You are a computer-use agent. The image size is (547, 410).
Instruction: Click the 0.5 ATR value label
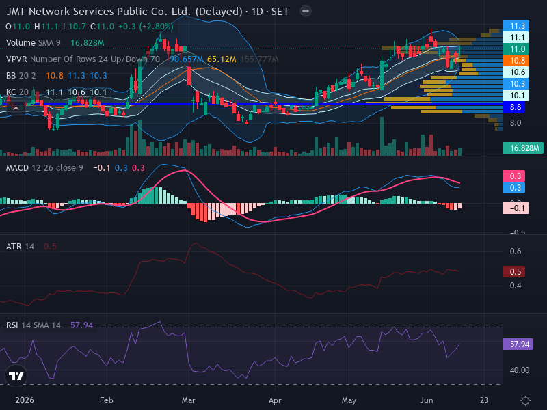click(514, 271)
